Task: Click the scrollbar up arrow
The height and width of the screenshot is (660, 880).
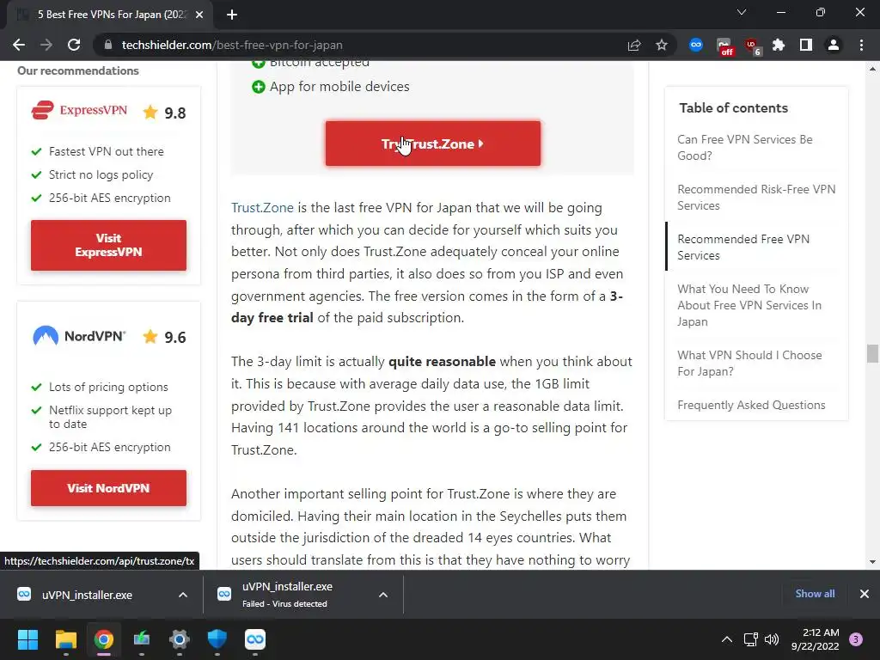Action: [872, 69]
